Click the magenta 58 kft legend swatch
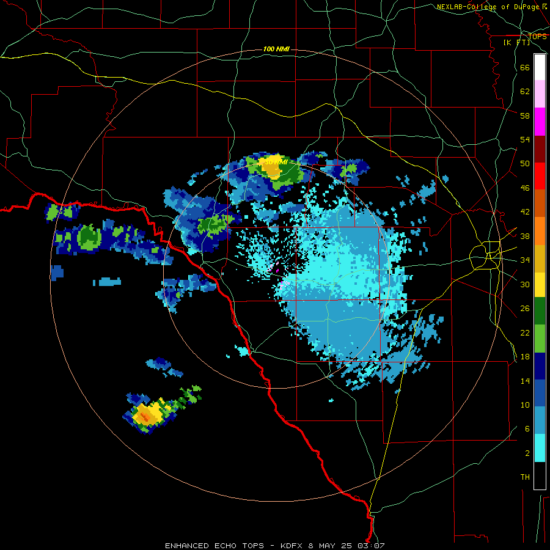 tap(540, 122)
